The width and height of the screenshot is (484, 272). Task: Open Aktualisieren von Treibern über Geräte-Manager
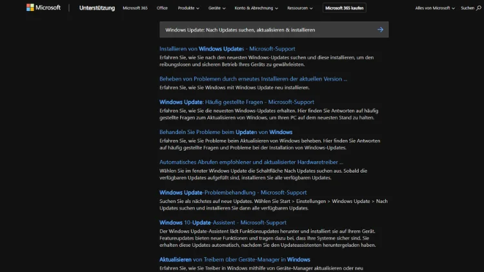tap(235, 259)
